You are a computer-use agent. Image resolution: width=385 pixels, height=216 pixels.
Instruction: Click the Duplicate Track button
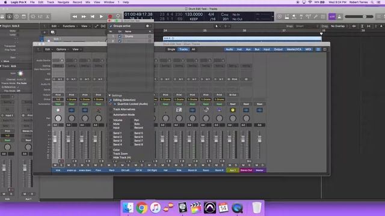tap(52, 32)
